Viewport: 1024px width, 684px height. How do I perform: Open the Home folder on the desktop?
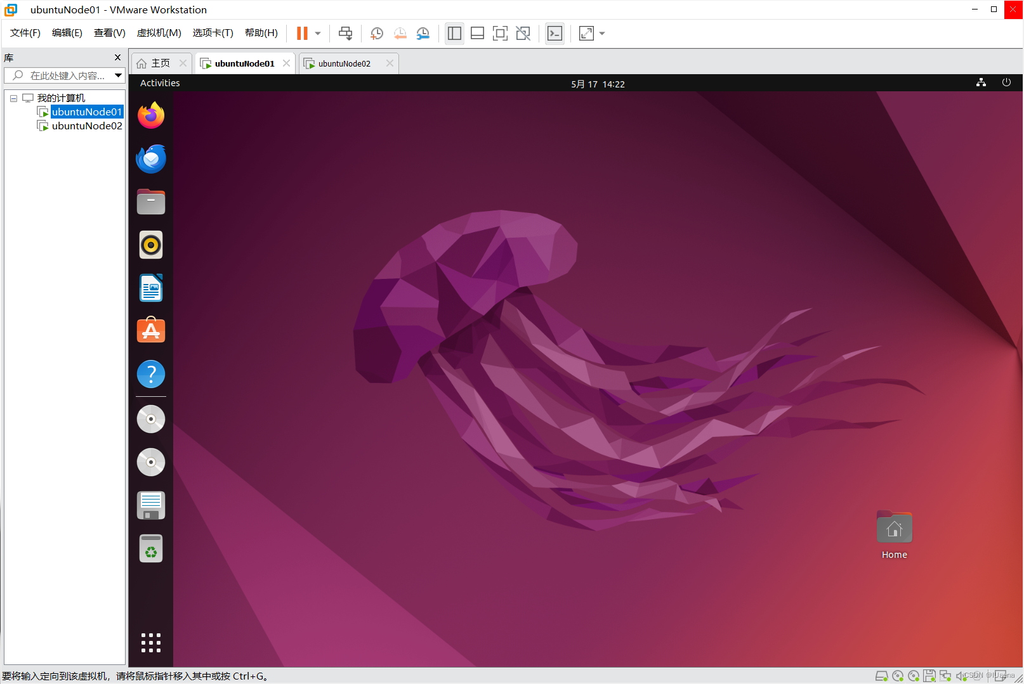[x=895, y=536]
